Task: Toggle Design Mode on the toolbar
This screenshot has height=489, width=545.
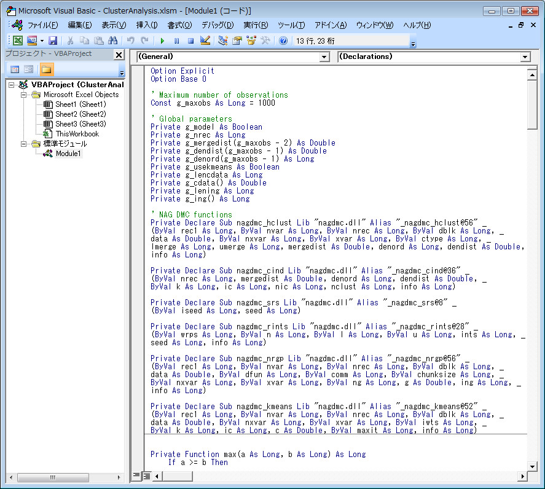Action: (204, 41)
